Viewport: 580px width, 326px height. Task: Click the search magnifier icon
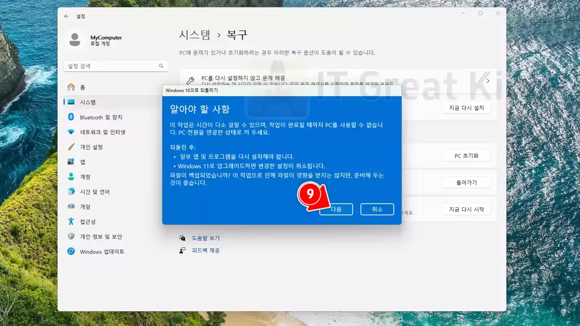161,66
